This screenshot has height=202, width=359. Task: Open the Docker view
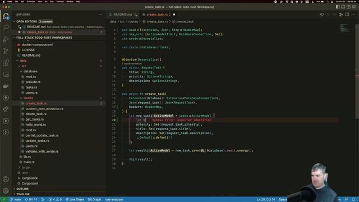[x=6, y=86]
